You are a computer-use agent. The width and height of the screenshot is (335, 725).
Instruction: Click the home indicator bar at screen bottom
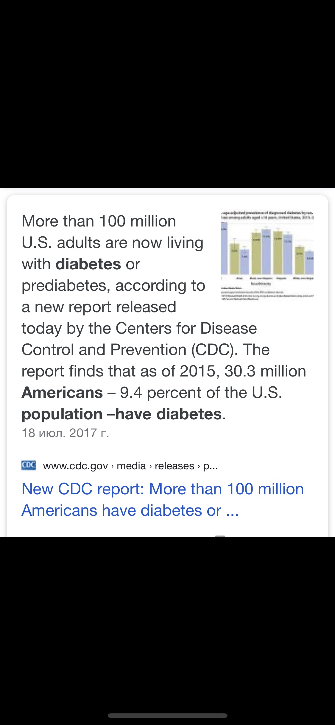click(x=167, y=715)
